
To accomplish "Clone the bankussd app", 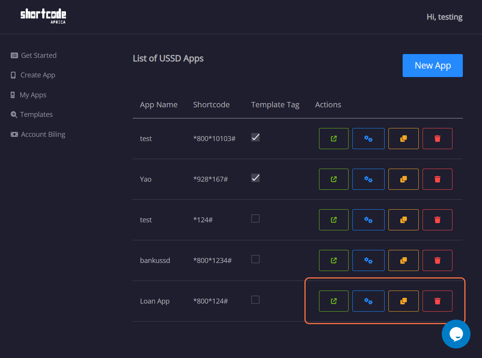I will (x=403, y=260).
